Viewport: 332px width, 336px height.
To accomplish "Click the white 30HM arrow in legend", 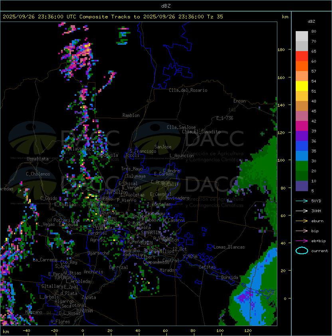I will pos(302,211).
